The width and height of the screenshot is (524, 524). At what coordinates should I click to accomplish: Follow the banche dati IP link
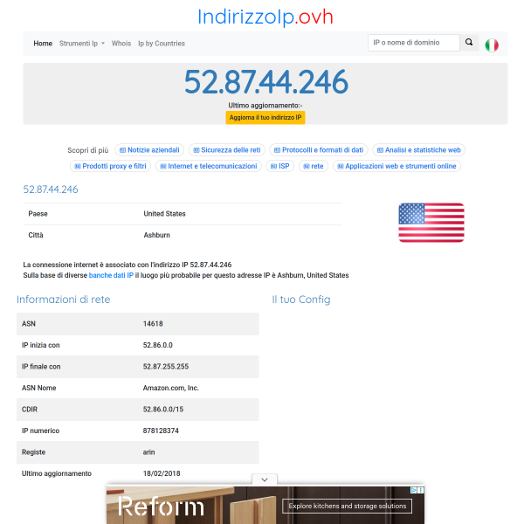point(111,275)
